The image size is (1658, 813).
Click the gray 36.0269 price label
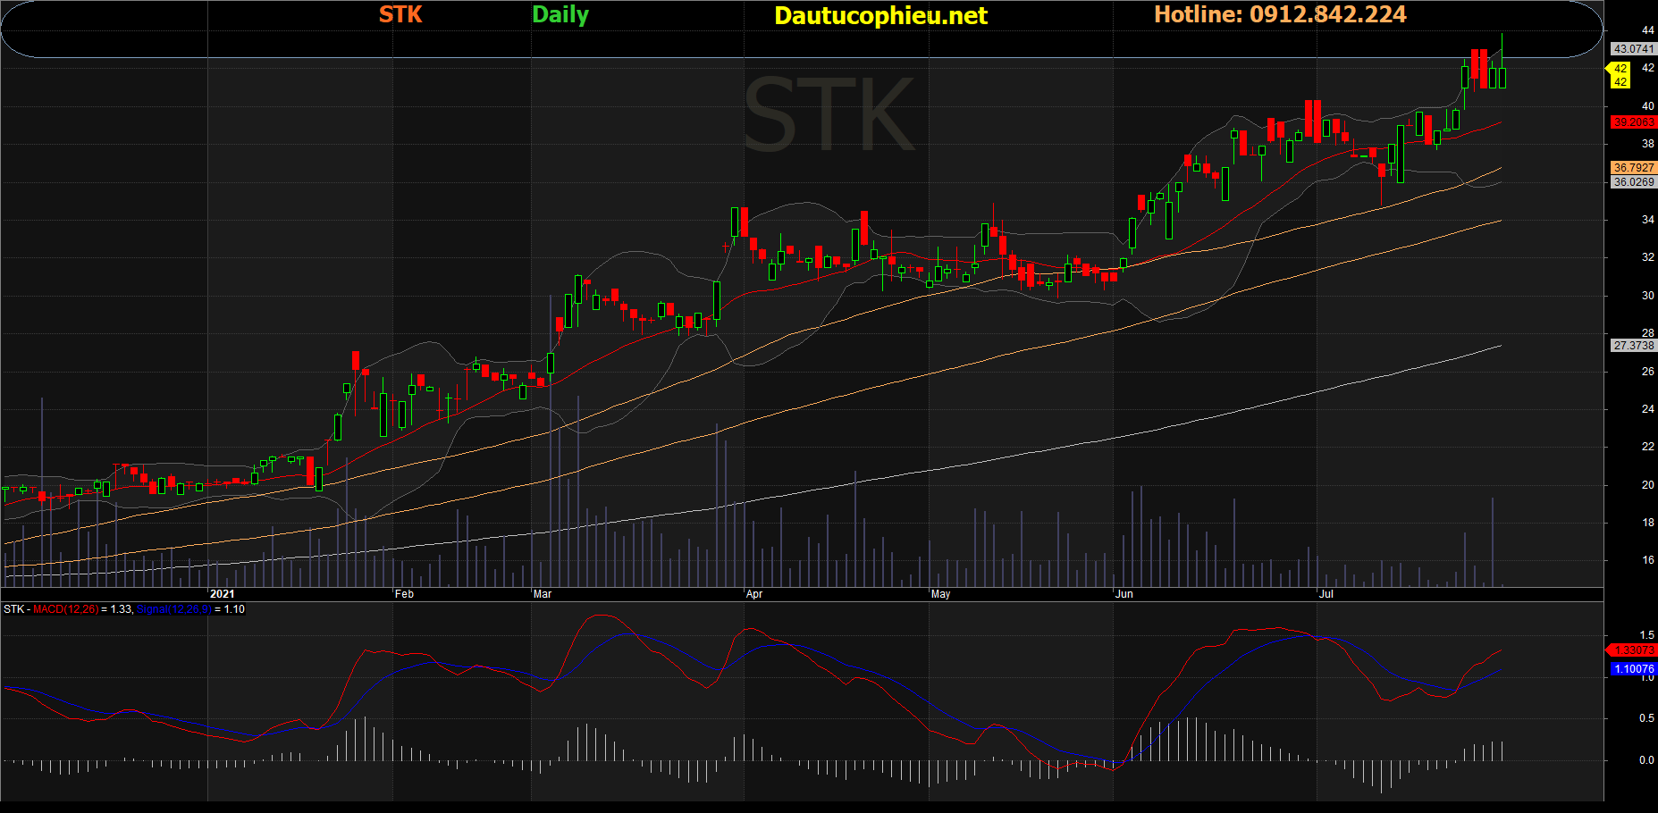pos(1633,182)
